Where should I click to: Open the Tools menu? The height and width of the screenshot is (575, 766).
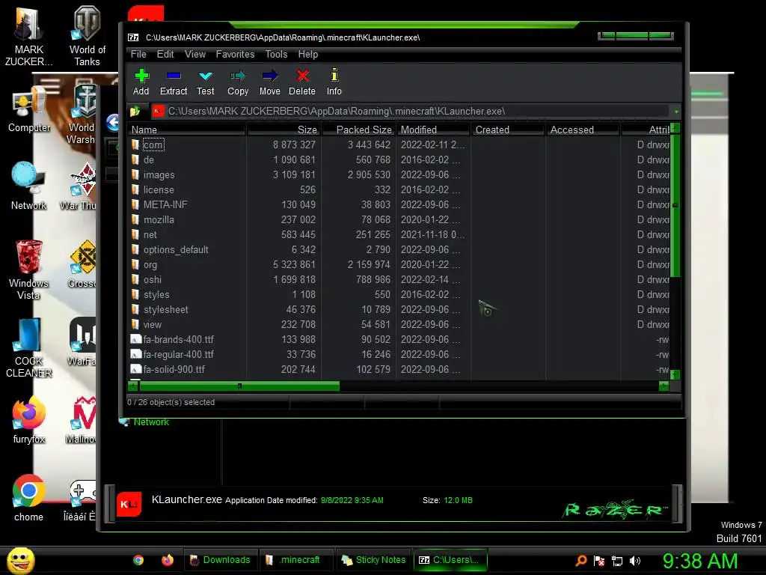pyautogui.click(x=276, y=54)
